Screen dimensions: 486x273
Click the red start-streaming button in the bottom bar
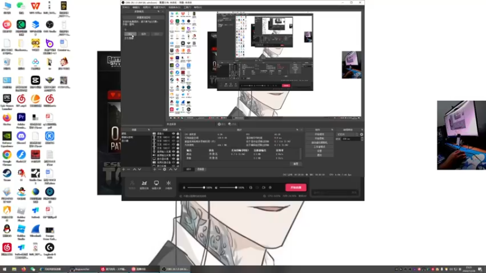[x=296, y=187]
